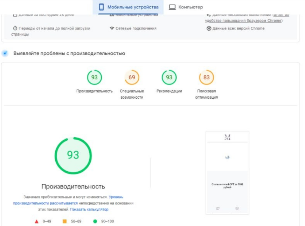Jump to Специальные возможности score 69
The height and width of the screenshot is (226, 305).
(x=132, y=78)
